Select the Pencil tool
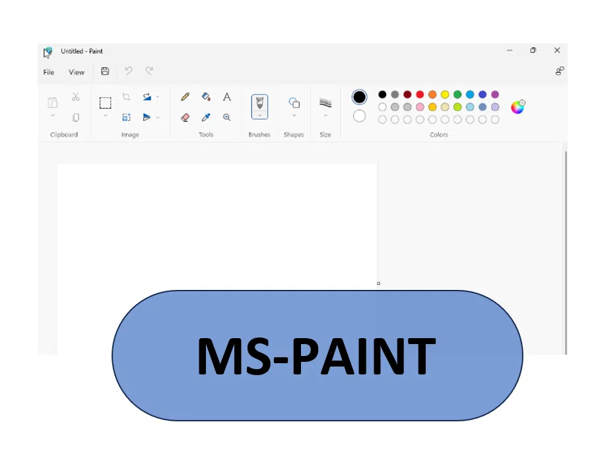598x457 pixels. point(185,96)
